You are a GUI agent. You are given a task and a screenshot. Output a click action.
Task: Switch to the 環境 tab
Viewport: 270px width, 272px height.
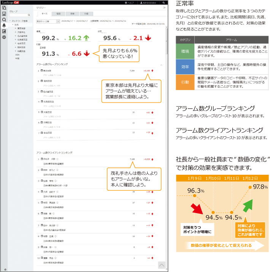pos(58,13)
